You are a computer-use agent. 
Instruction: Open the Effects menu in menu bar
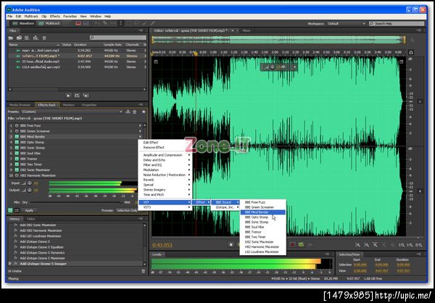pyautogui.click(x=54, y=17)
